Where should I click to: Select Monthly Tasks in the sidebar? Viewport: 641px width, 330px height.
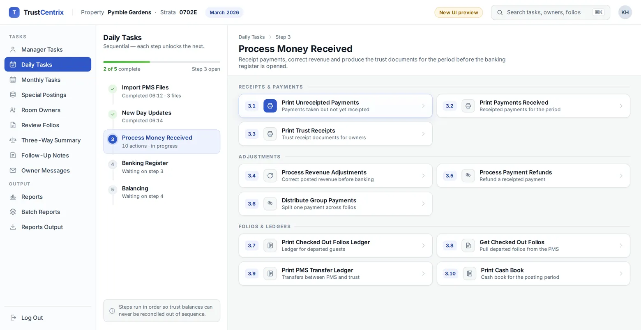pos(48,80)
